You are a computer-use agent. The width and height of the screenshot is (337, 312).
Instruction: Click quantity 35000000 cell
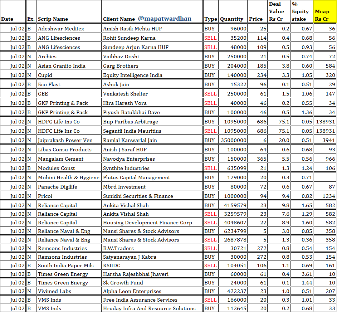point(233,140)
